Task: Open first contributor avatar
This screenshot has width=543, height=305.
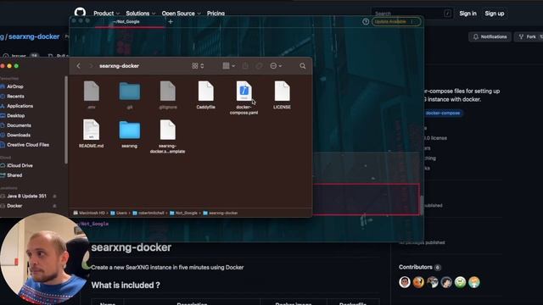Action: coord(405,282)
